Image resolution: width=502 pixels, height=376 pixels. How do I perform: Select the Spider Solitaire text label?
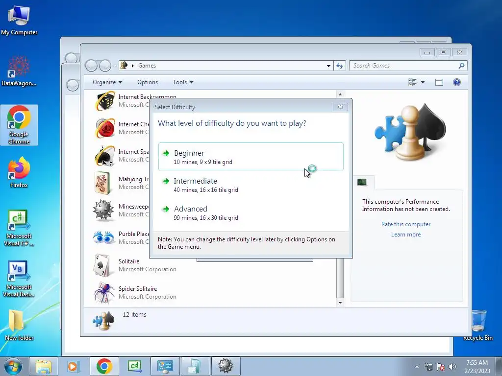coord(138,289)
